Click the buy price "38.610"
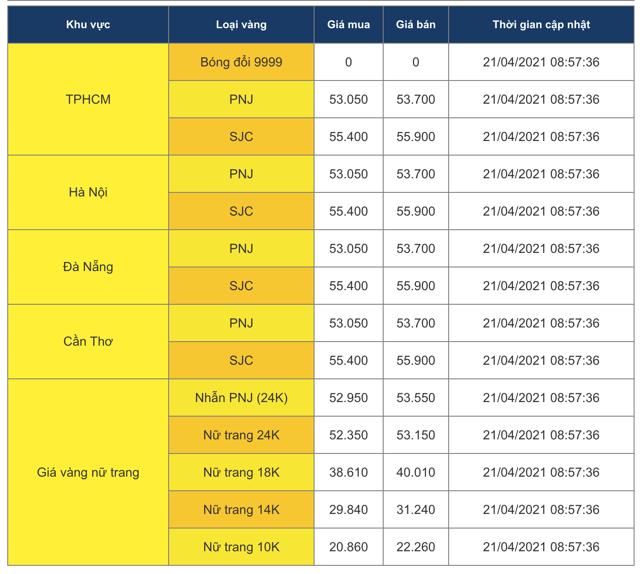Viewport: 640px width, 574px height. 349,472
